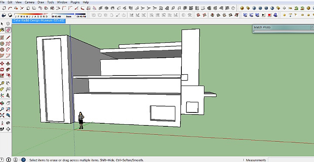Pick the Zoom Window tool
The width and height of the screenshot is (314, 162).
tap(8, 109)
